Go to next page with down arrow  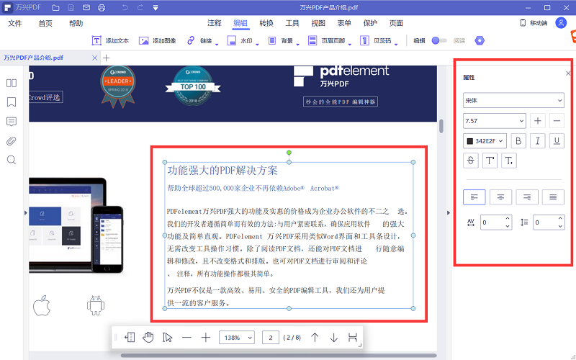[x=333, y=337]
